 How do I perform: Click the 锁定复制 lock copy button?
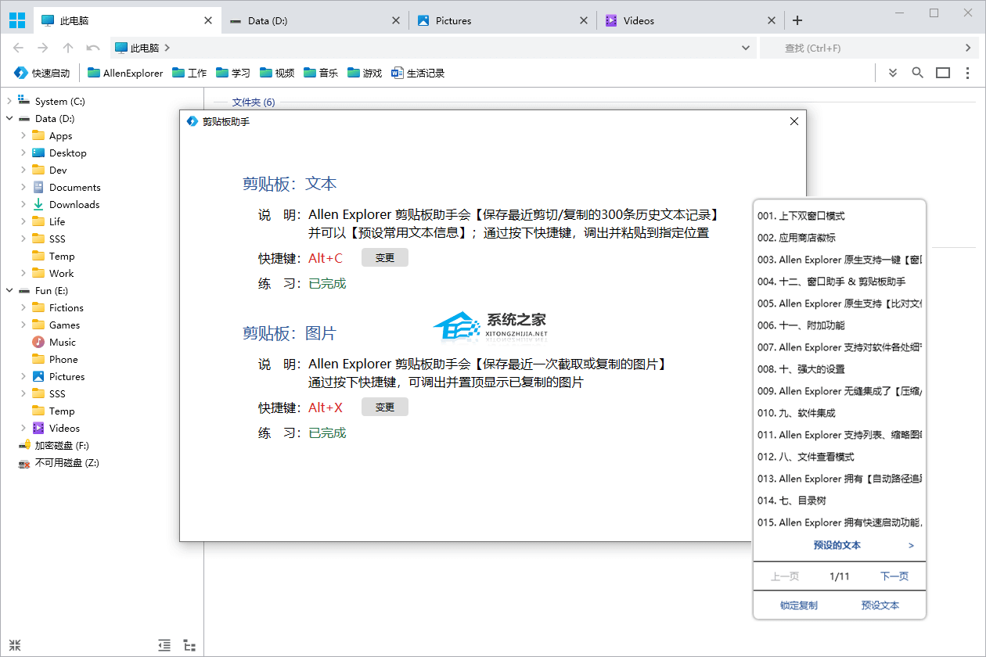799,605
